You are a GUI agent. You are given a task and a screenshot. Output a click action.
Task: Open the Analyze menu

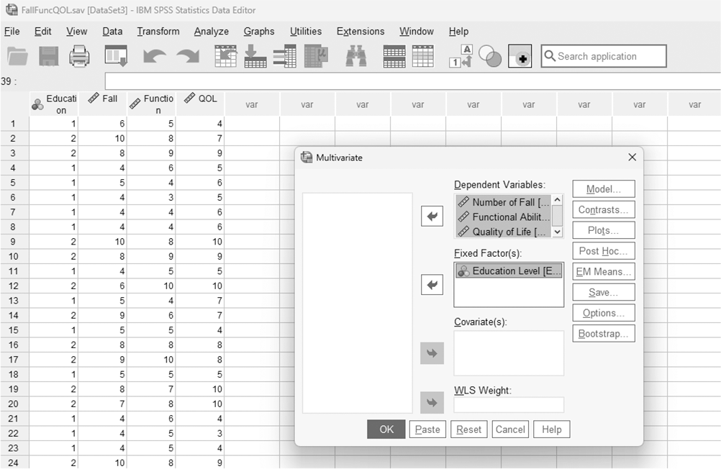(211, 31)
